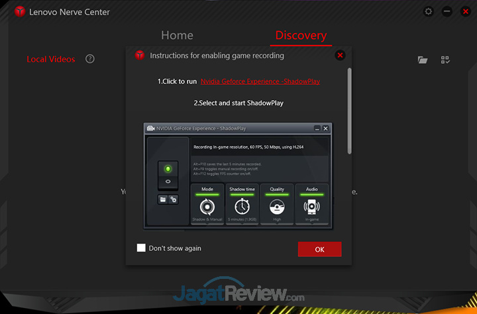Click the ShadowPlay Mode icon
The width and height of the screenshot is (477, 314).
point(207,207)
